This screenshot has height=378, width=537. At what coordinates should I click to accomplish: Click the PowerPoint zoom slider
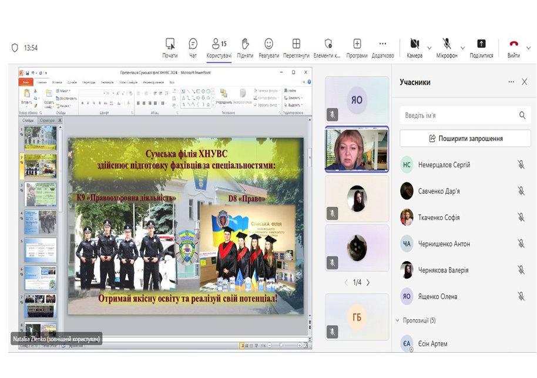pos(280,345)
